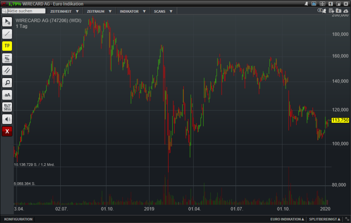Expand the INDIKATOR dropdown
The width and height of the screenshot is (351, 223).
[133, 11]
